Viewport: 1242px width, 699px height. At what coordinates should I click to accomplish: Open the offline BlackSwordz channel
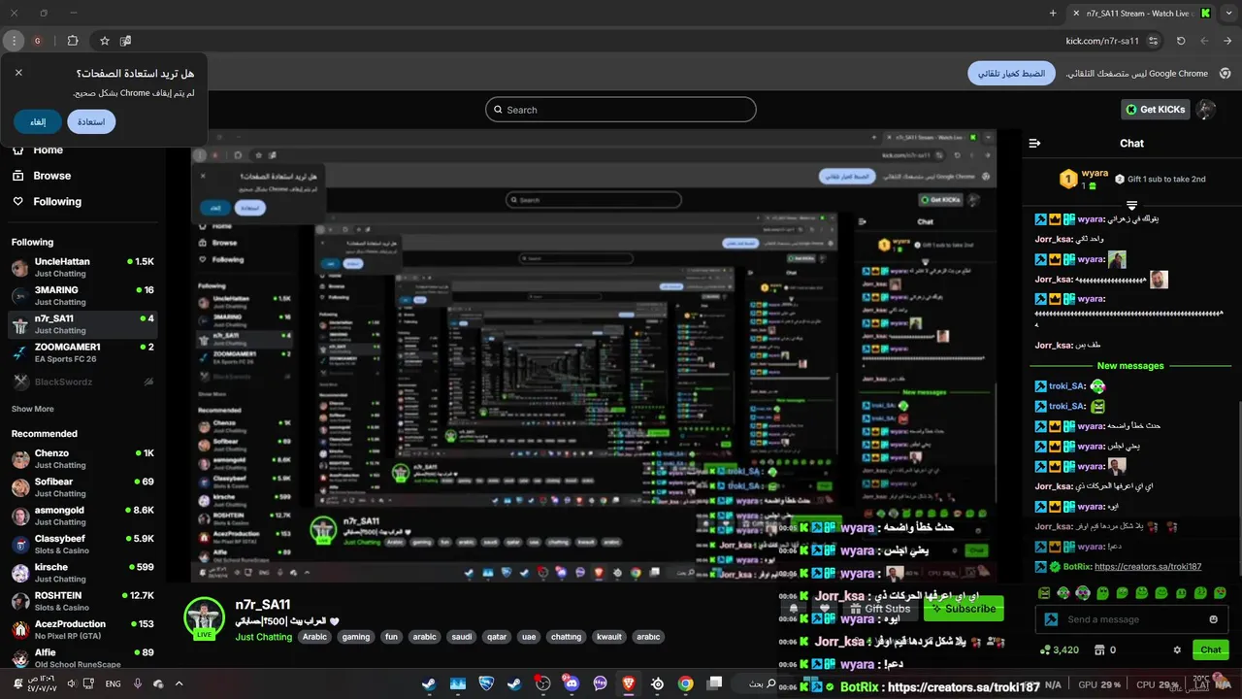point(82,382)
